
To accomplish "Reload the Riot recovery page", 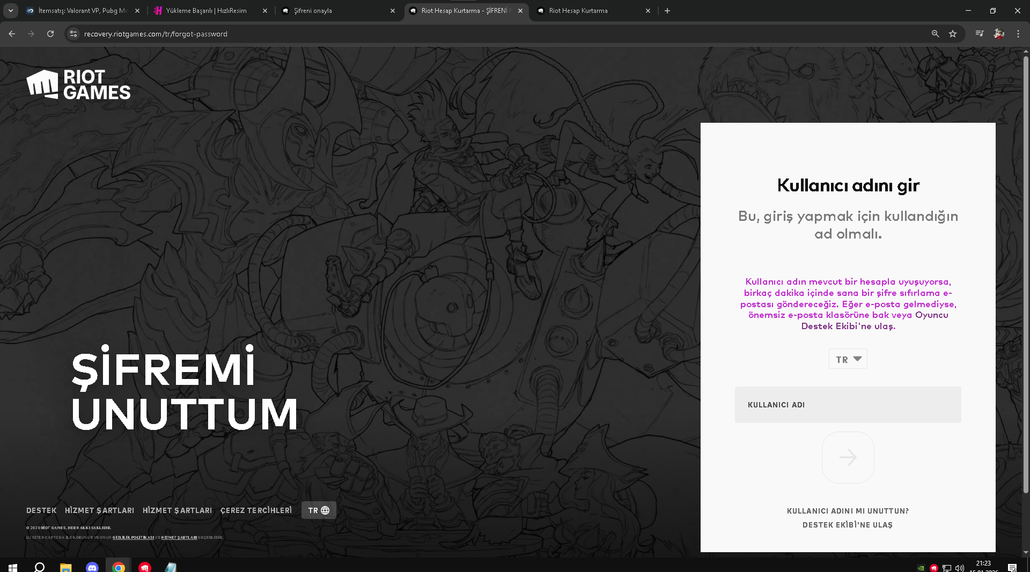I will (x=50, y=34).
